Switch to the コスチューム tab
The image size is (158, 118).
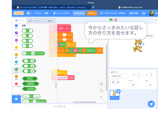36,21
